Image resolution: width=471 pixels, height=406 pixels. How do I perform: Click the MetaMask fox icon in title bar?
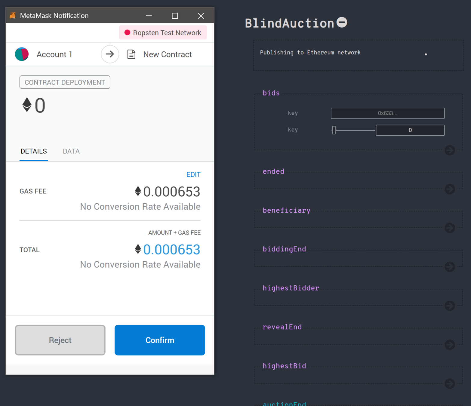coord(13,15)
